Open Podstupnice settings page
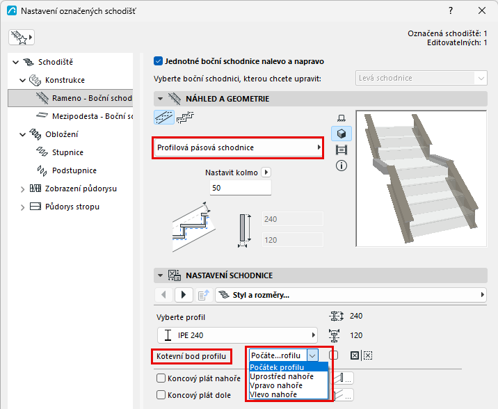The image size is (498, 409). tap(74, 170)
